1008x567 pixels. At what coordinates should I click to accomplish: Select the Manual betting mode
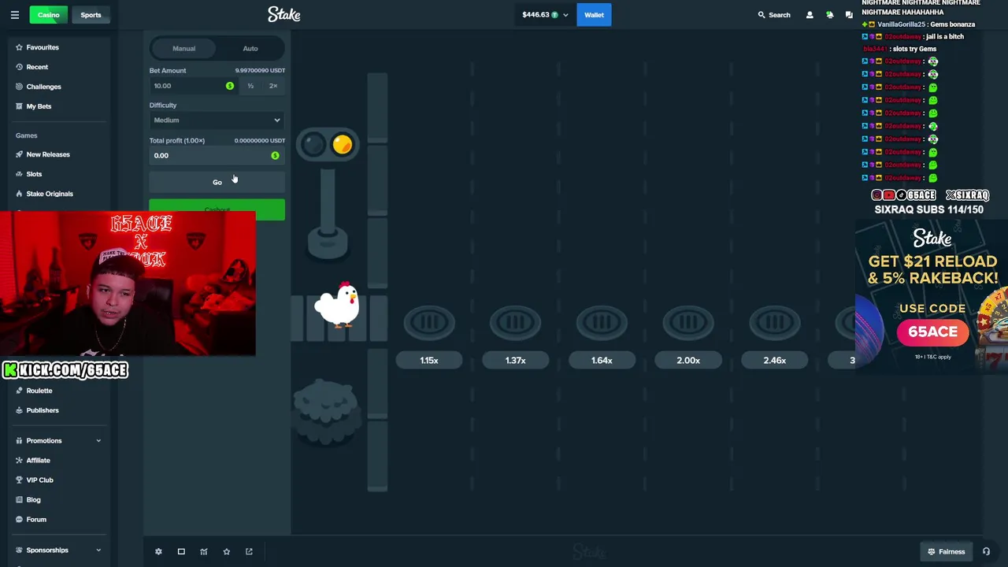[x=183, y=49]
